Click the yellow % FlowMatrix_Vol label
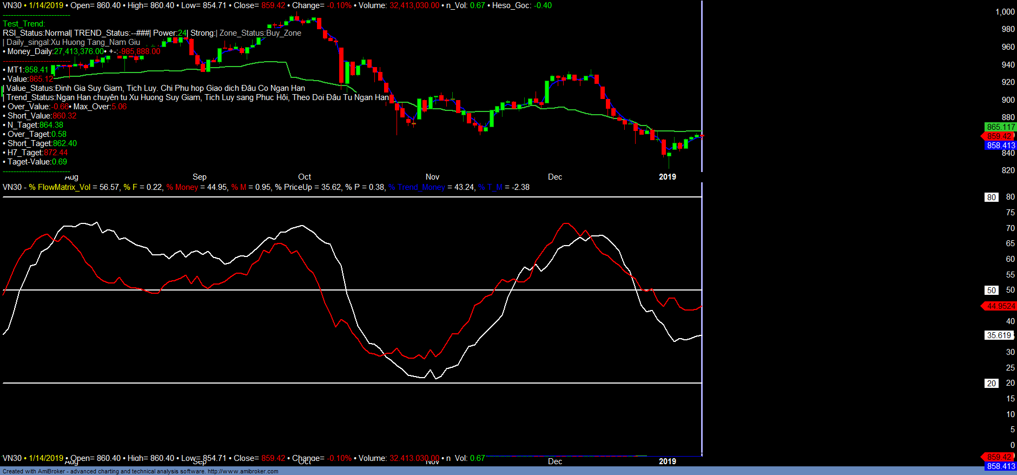Viewport: 1017px width, 475px height. point(60,187)
